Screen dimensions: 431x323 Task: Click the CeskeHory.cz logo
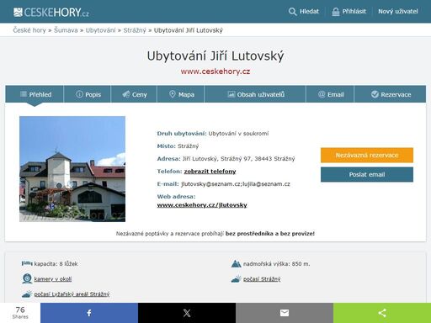tap(51, 13)
